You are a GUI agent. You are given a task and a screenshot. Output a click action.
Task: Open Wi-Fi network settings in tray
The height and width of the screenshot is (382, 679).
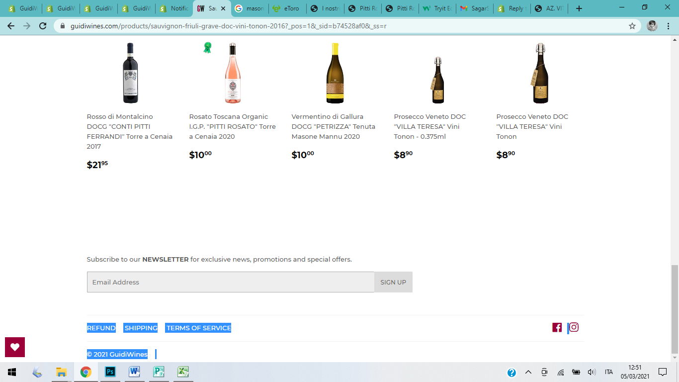[x=561, y=372]
